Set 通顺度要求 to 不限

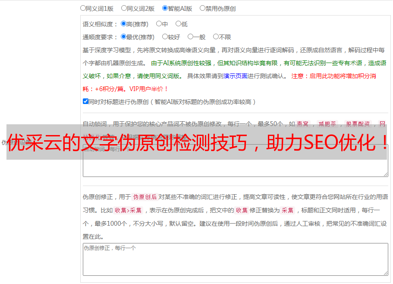click(216, 37)
